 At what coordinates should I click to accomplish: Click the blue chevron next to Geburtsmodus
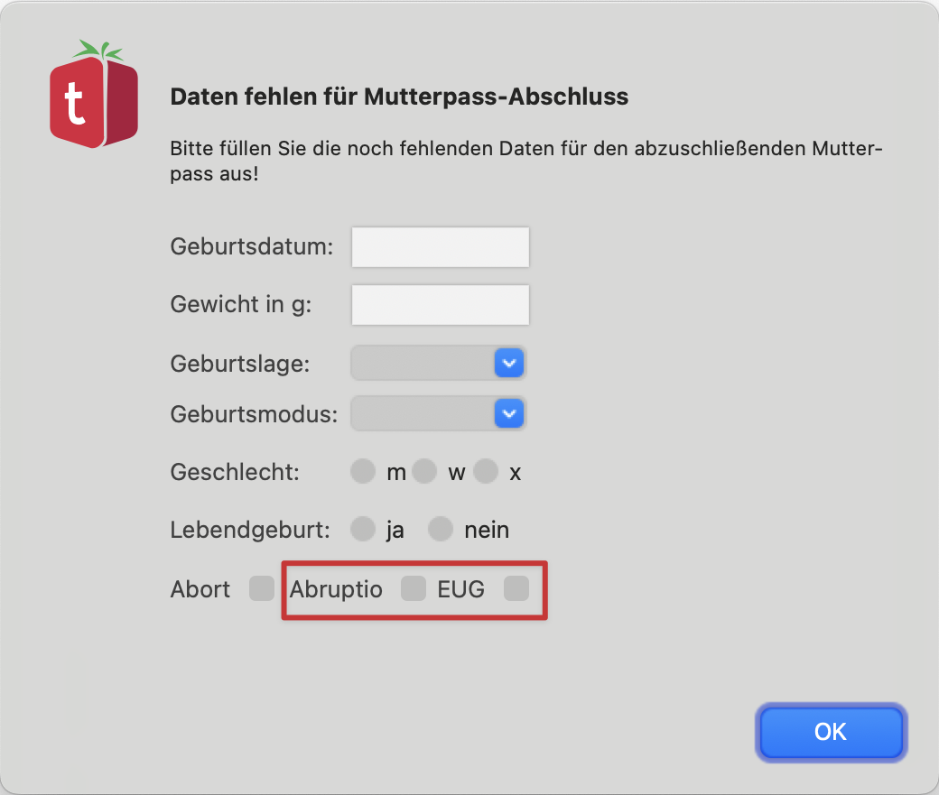click(x=508, y=413)
